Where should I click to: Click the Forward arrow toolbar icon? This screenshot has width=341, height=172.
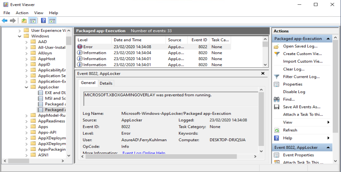coord(13,21)
